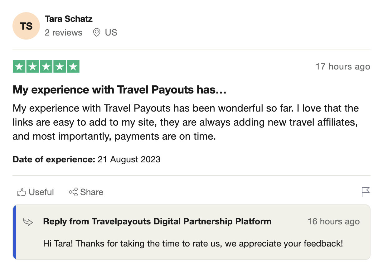383x273 pixels.
Task: Click the US country label
Action: pyautogui.click(x=111, y=32)
